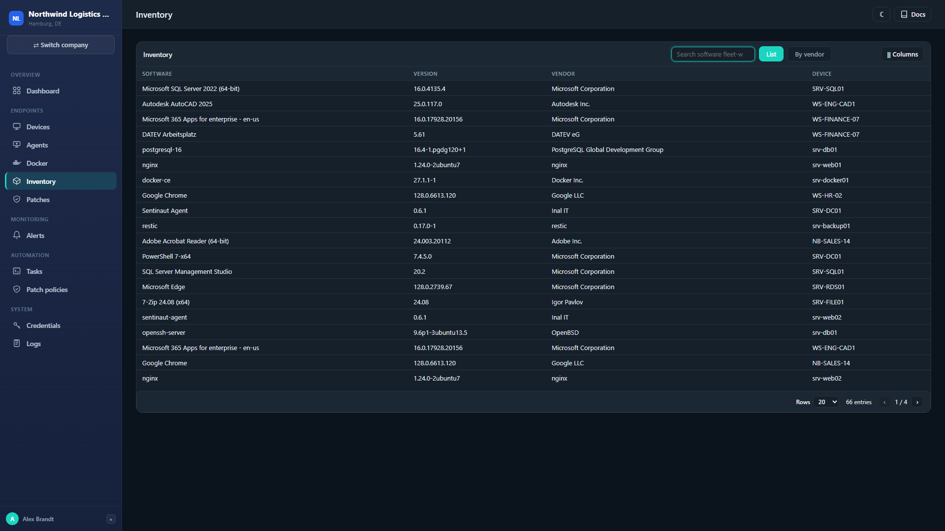Open Logs page in sidebar

[61, 344]
